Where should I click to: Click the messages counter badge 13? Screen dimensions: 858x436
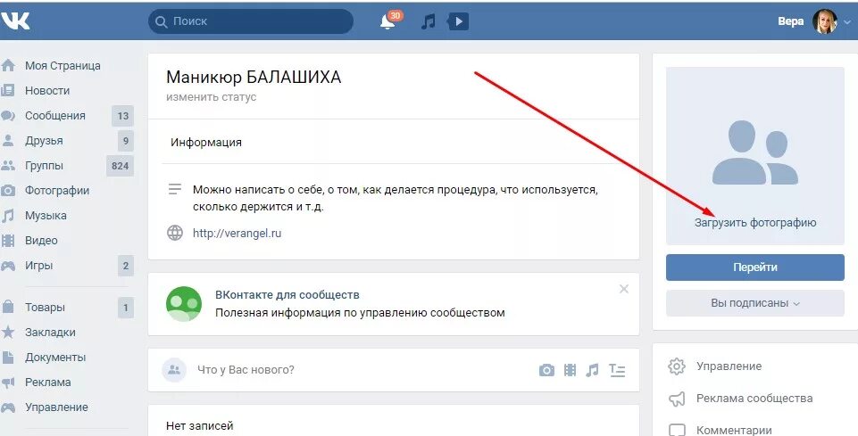[123, 116]
